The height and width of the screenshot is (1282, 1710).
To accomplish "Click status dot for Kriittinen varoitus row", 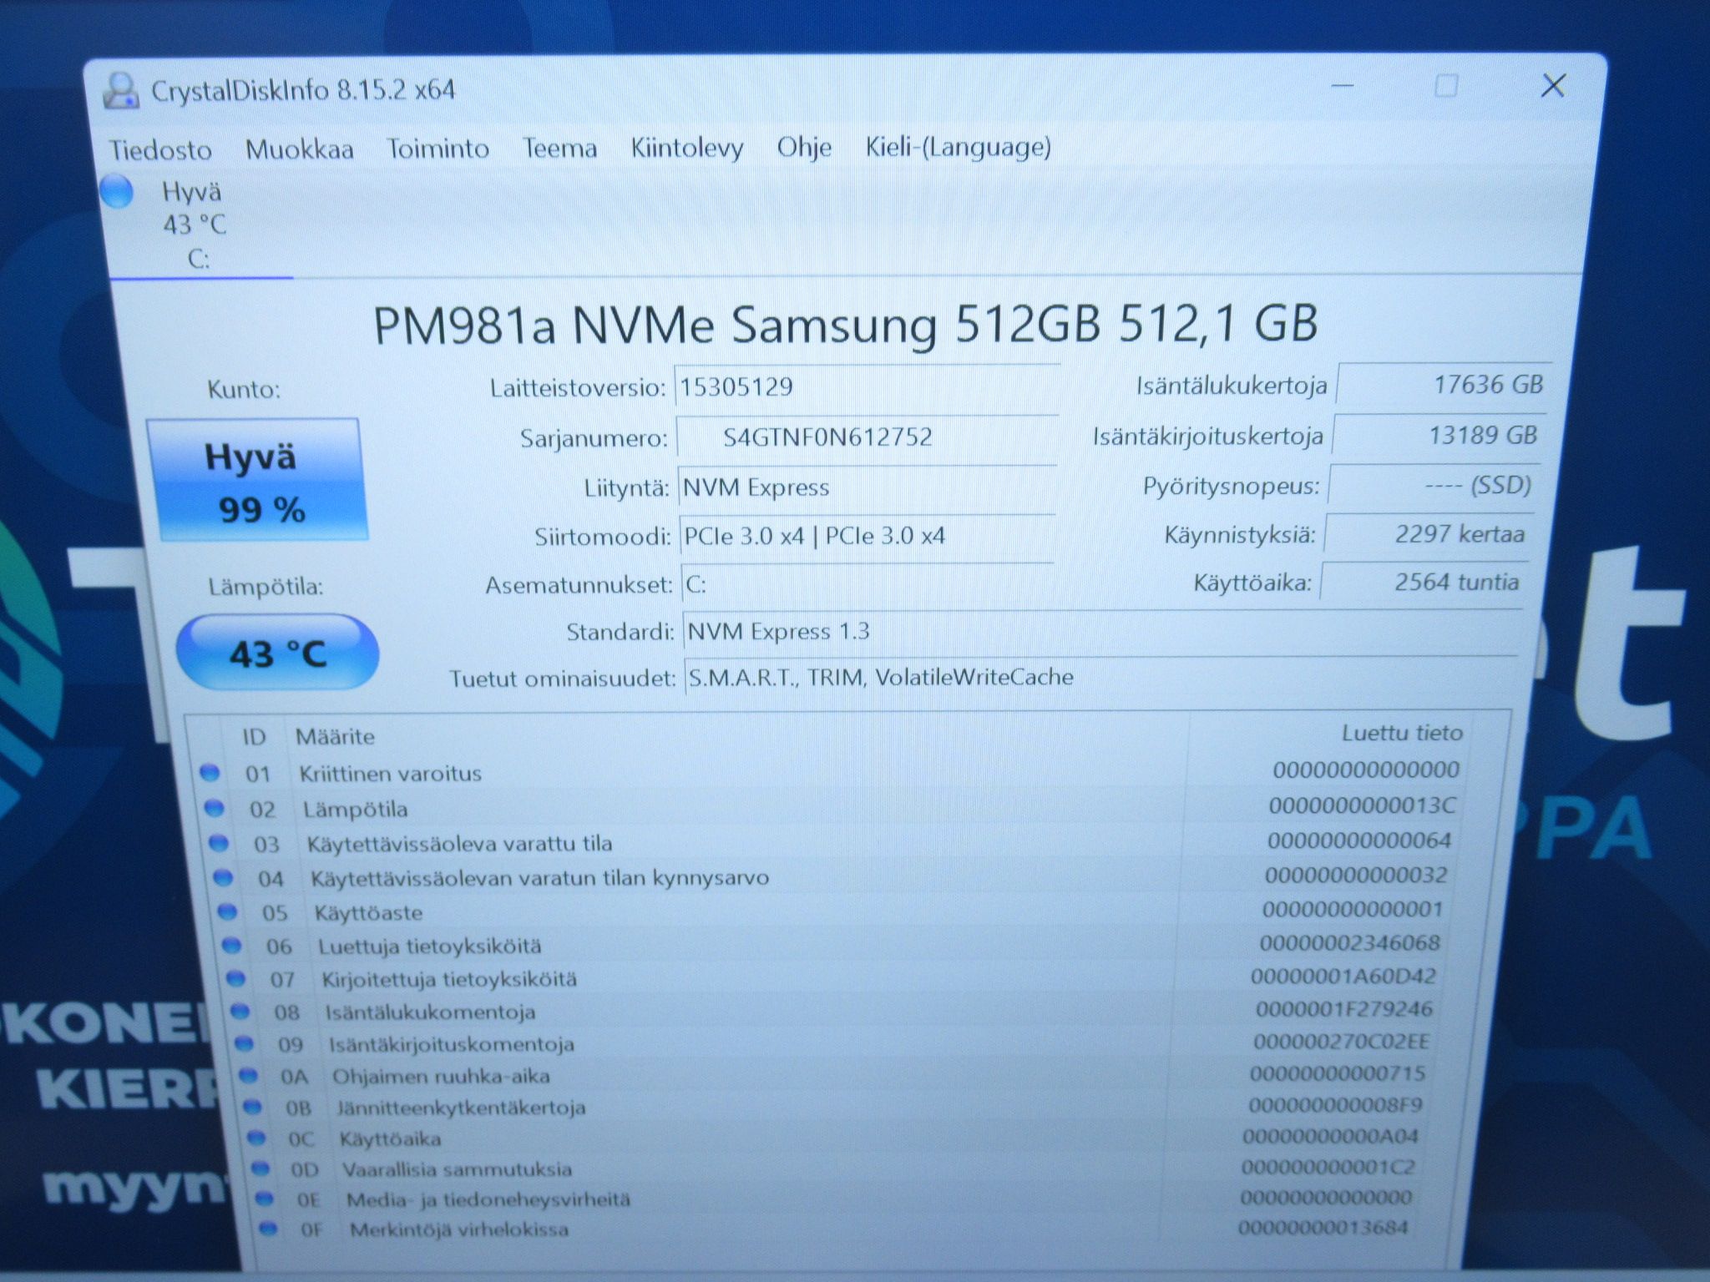I will tap(210, 773).
